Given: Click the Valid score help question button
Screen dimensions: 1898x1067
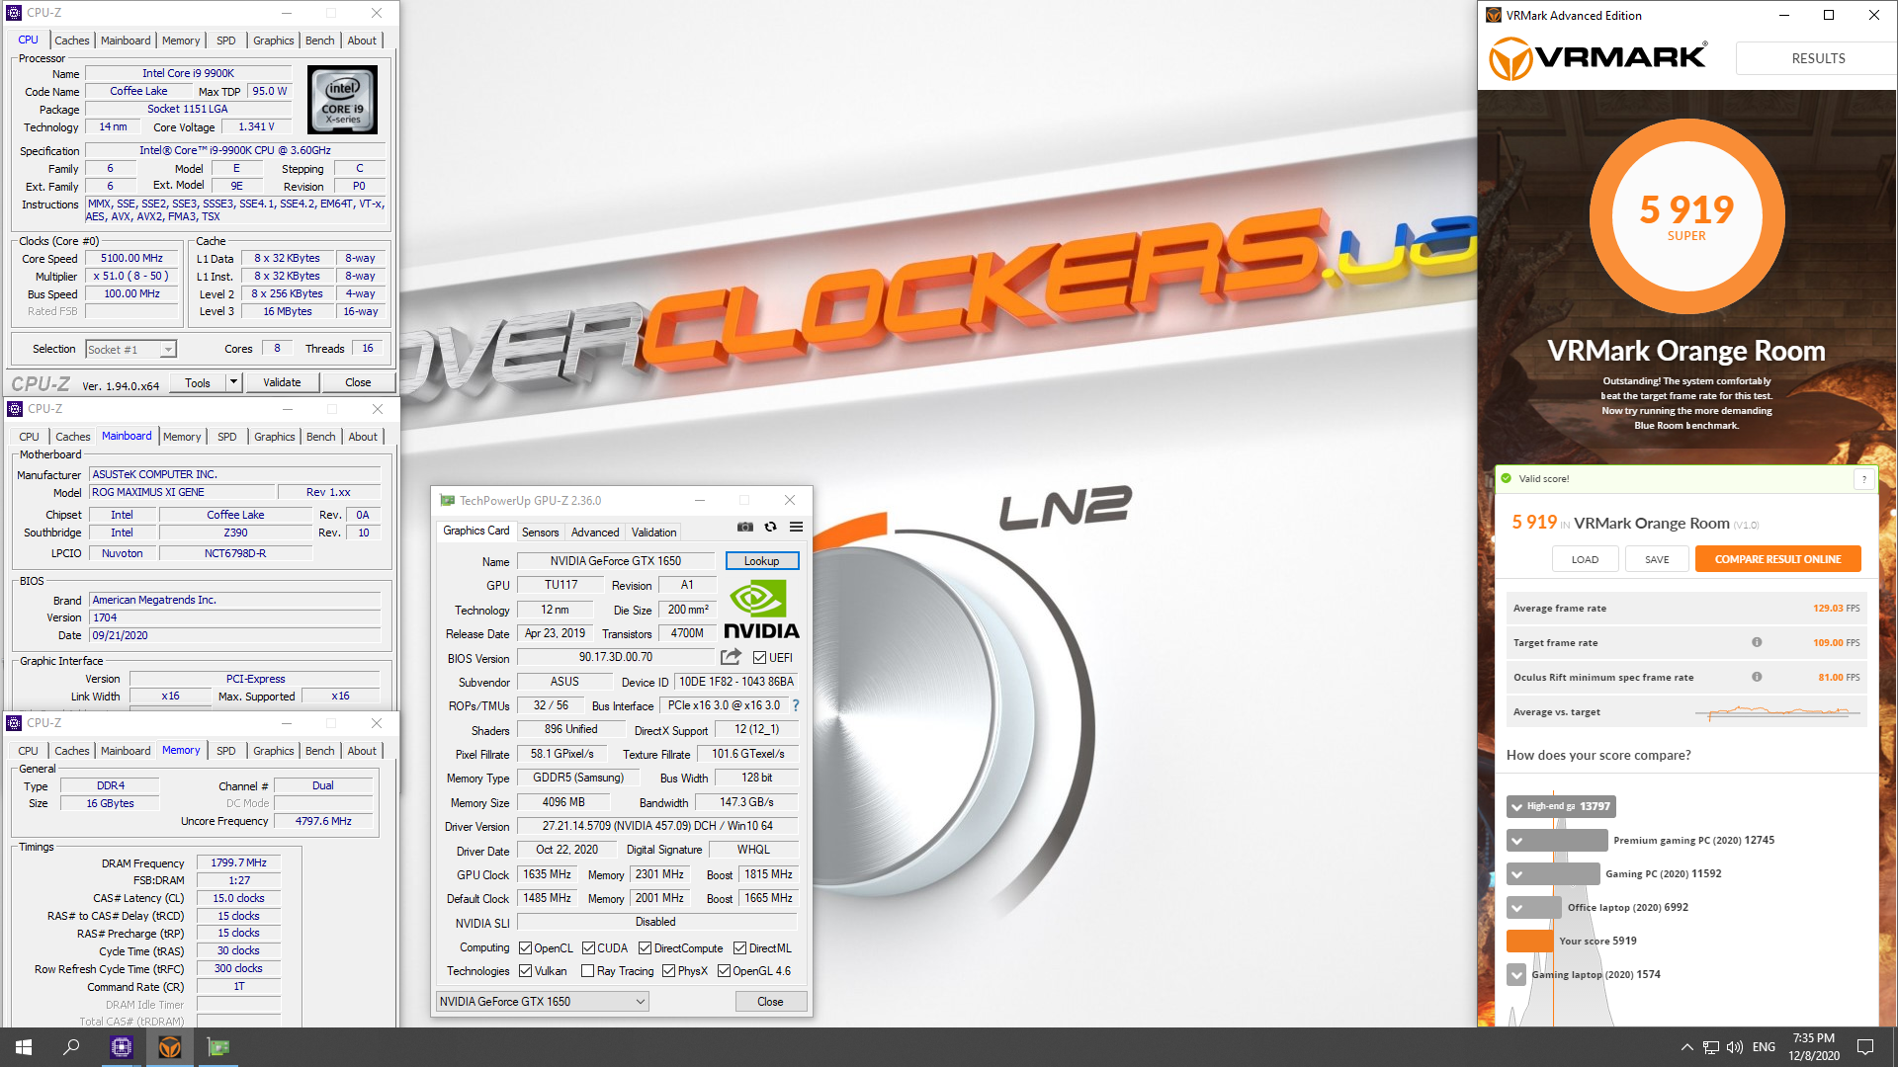Looking at the screenshot, I should (x=1863, y=479).
